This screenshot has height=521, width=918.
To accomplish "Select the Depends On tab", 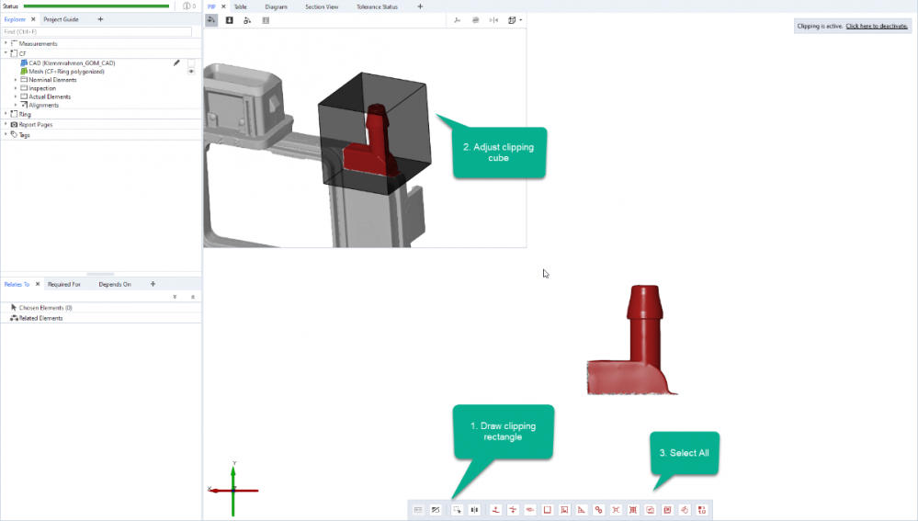I will 115,284.
